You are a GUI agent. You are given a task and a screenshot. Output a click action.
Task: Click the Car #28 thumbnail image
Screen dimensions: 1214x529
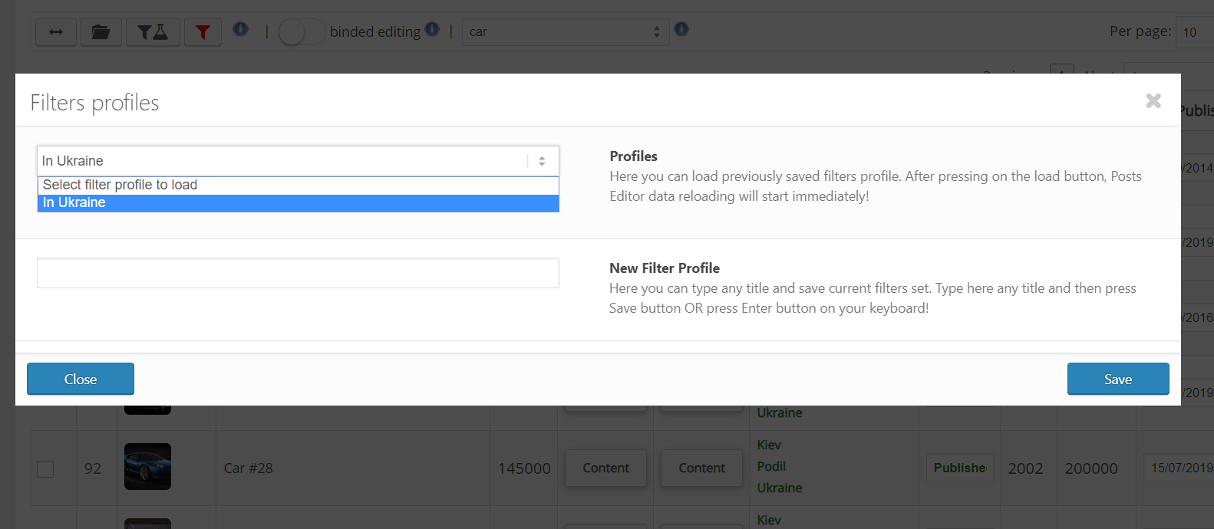tap(147, 467)
